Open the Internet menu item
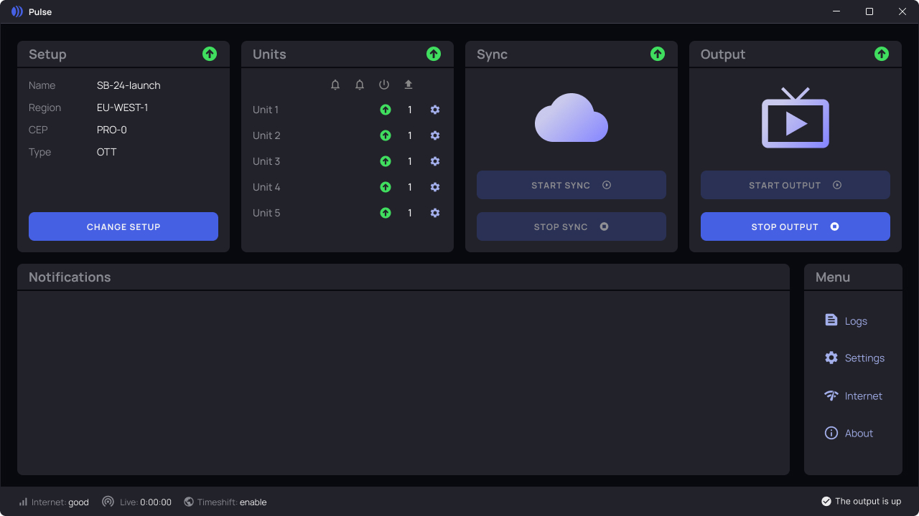Screen dimensions: 919x516 854,396
